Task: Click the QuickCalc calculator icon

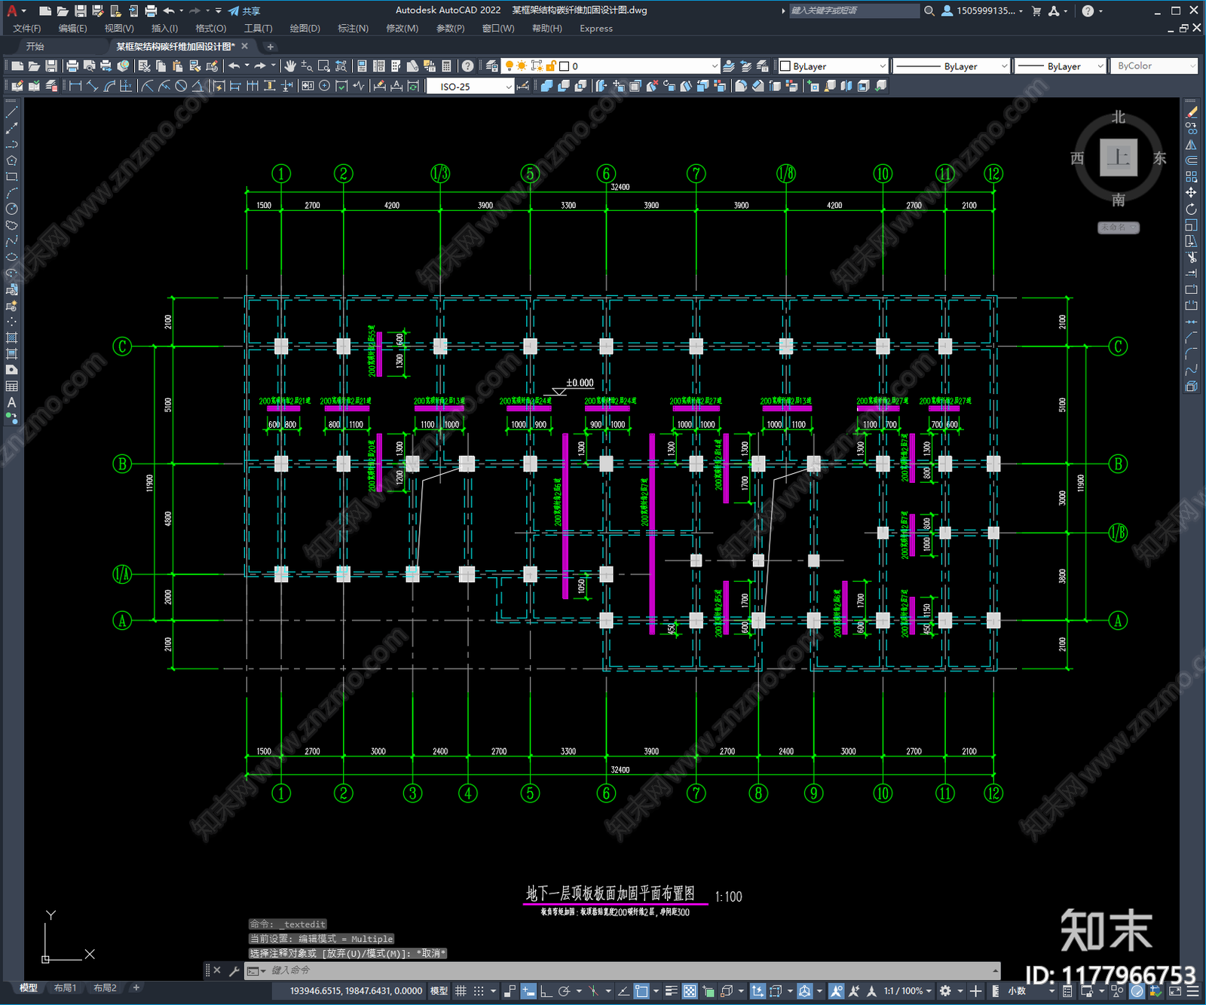Action: click(x=446, y=66)
